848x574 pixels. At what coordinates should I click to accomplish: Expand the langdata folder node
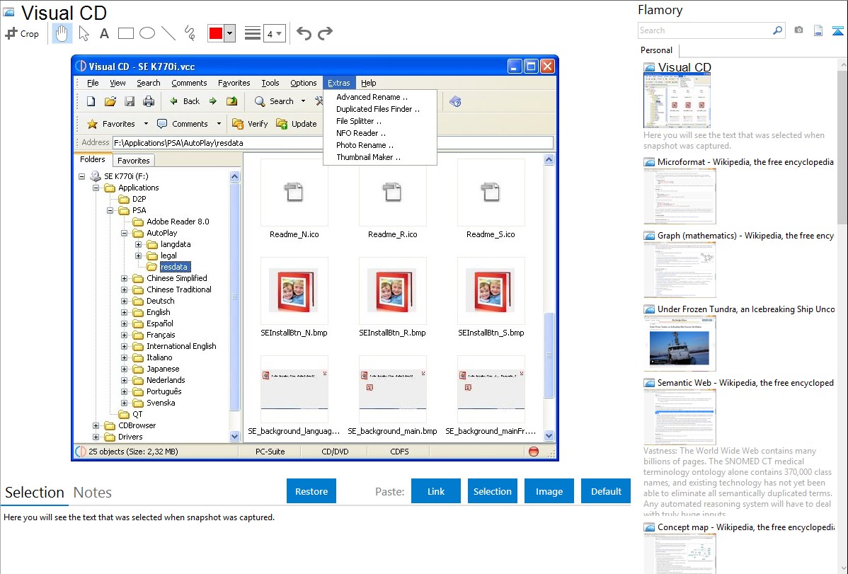pos(138,244)
